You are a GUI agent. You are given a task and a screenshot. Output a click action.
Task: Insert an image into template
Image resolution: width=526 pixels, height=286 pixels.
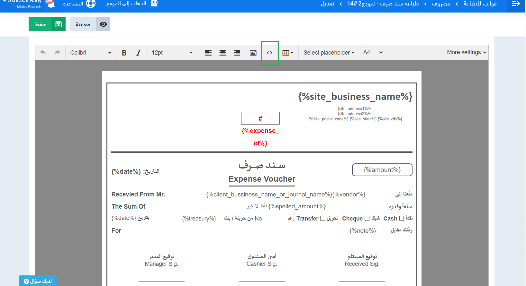(x=253, y=53)
